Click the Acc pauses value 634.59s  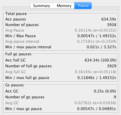pos(109,19)
